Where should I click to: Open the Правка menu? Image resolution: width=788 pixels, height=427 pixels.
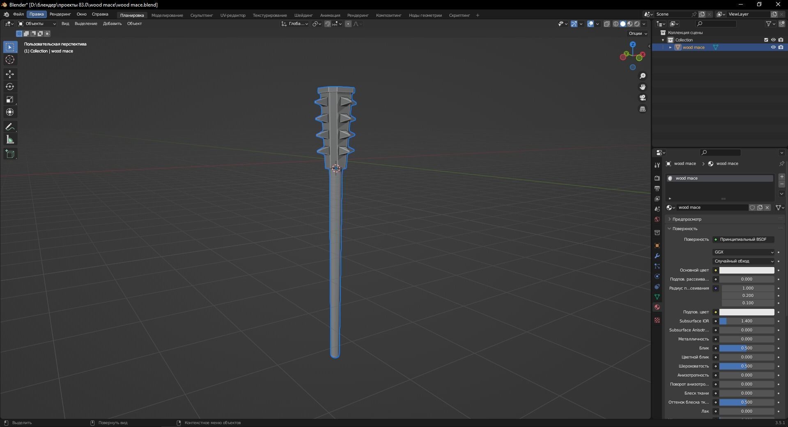pyautogui.click(x=37, y=14)
